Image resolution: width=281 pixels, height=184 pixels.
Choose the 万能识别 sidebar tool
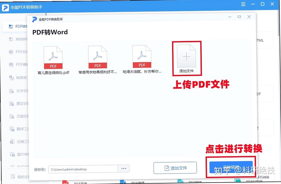click(19, 116)
